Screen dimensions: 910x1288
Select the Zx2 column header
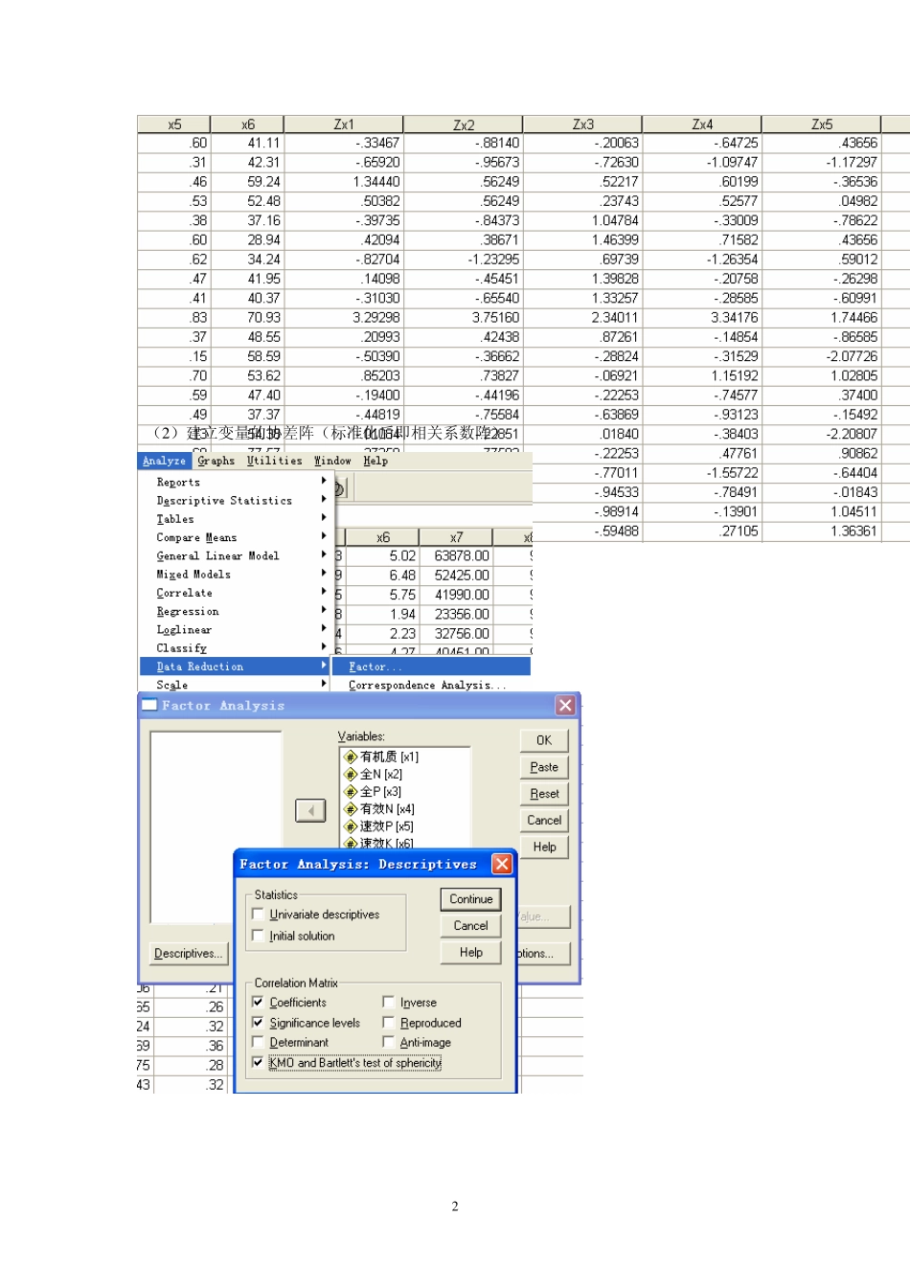[464, 124]
